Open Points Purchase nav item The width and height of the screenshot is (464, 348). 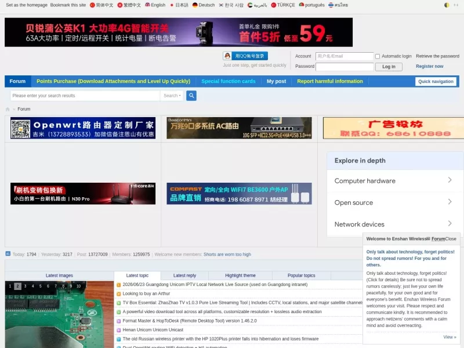pyautogui.click(x=113, y=81)
